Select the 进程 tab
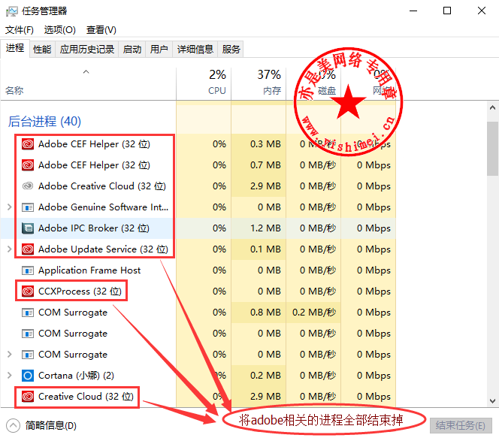 (15, 48)
